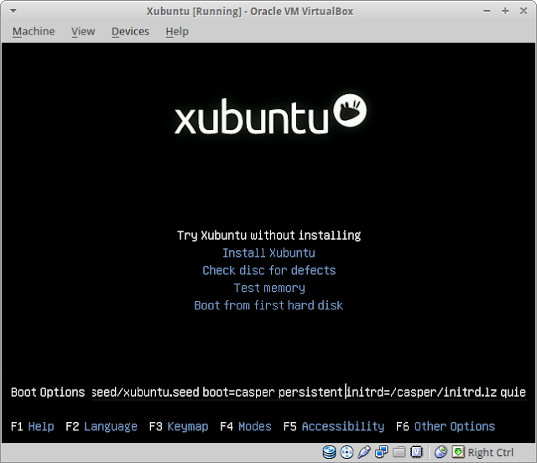Open the window menu arrow in title bar
Screen dimensions: 537x463
click(x=13, y=11)
